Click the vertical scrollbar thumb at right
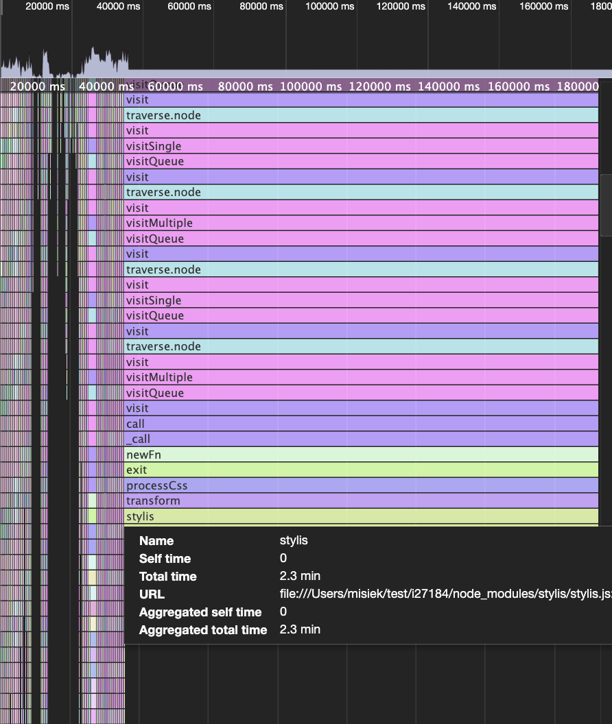The image size is (612, 724). tap(606, 206)
